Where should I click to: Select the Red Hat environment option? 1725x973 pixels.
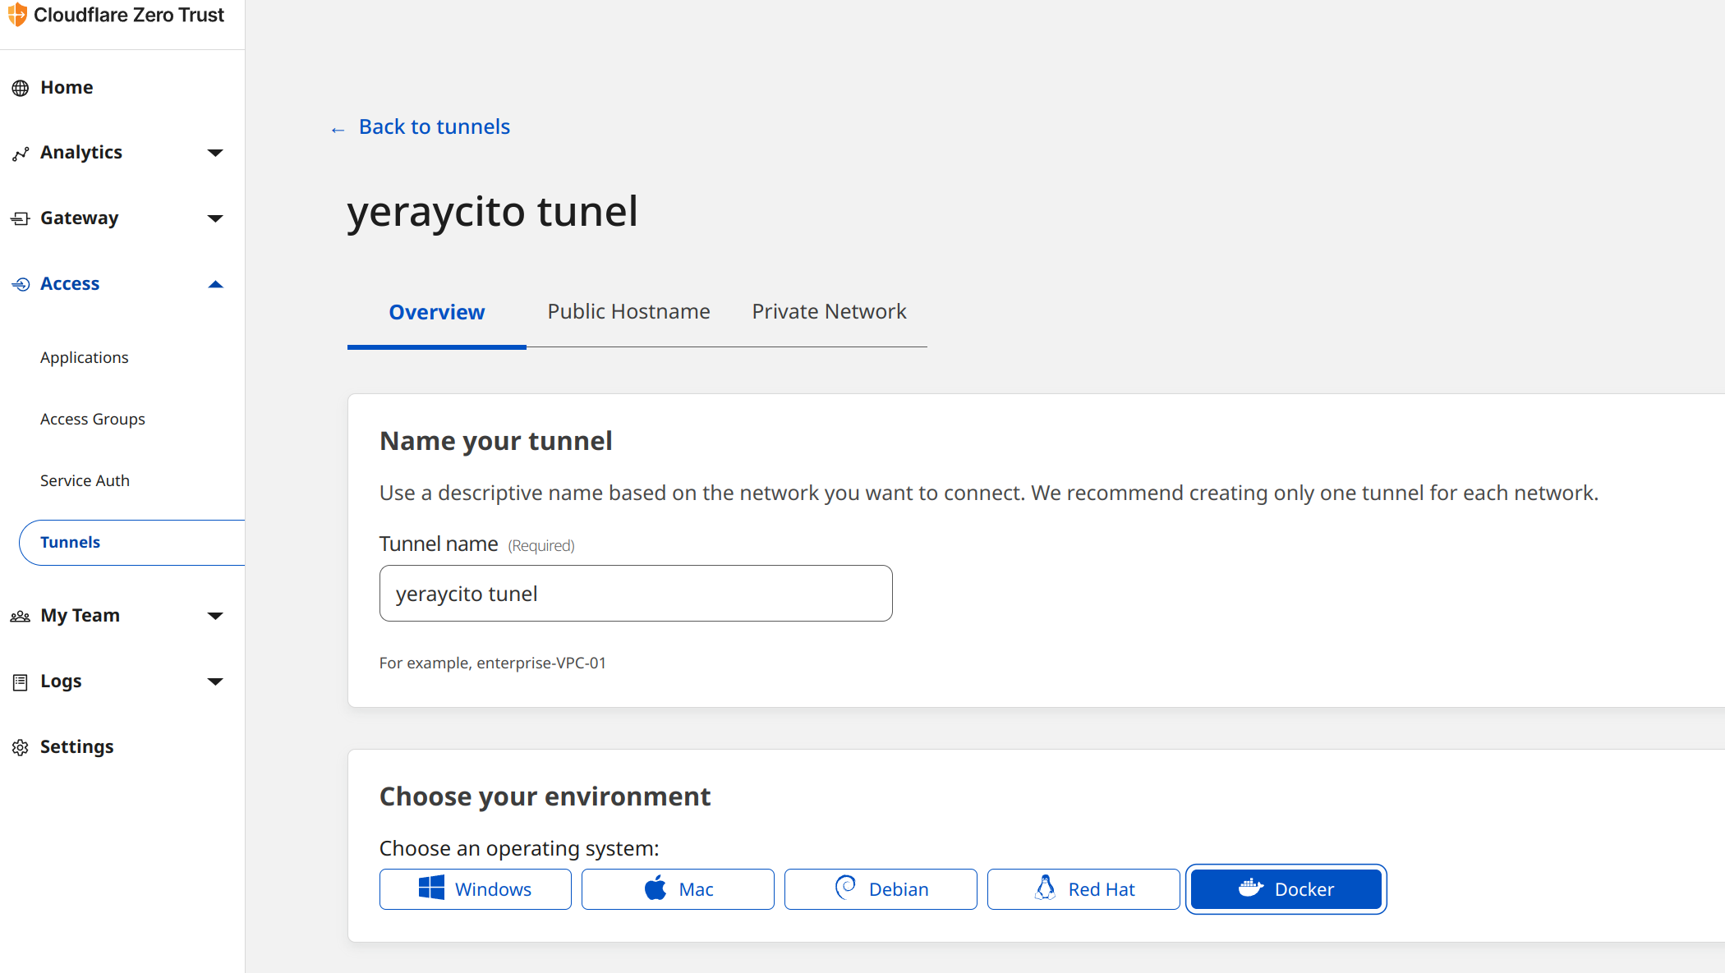pos(1083,889)
